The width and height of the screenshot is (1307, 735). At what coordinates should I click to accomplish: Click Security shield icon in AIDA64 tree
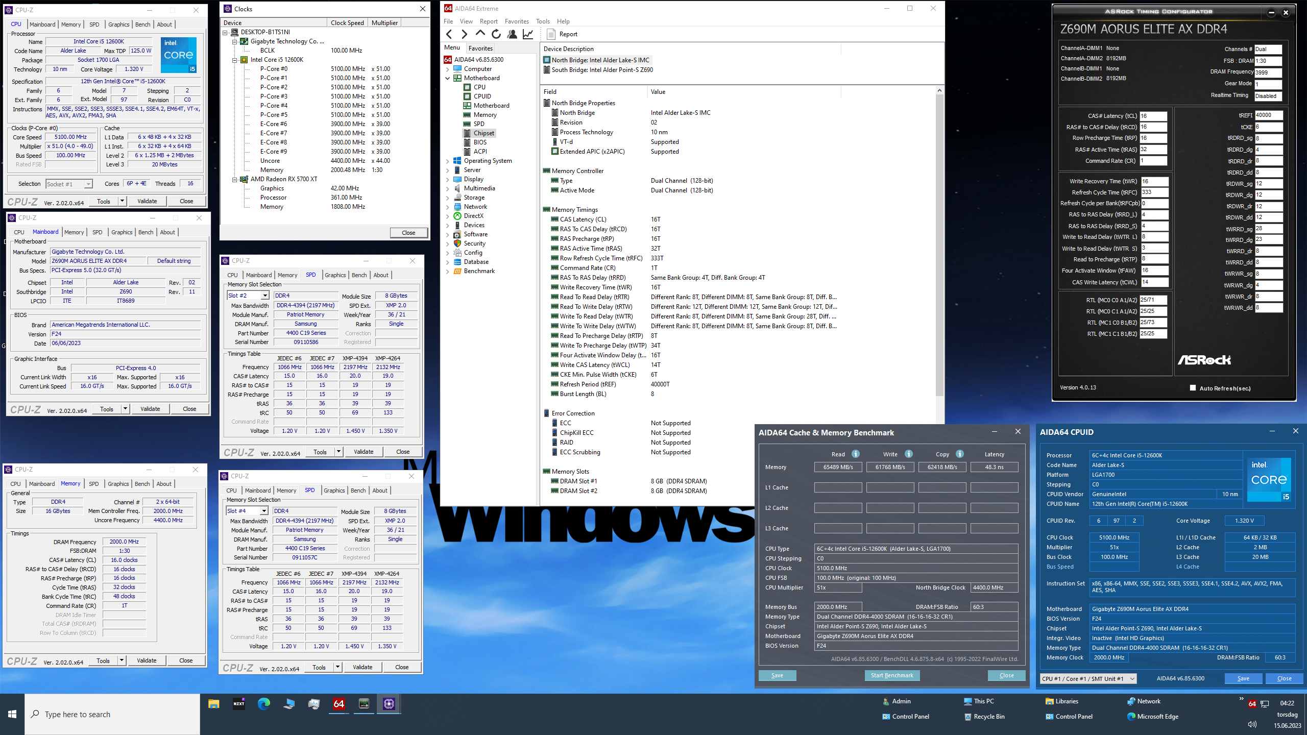tap(457, 243)
